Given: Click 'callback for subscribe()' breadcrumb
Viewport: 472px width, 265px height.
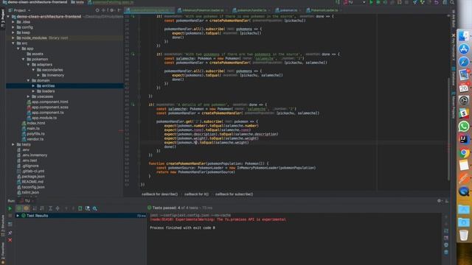Looking at the screenshot, I should click(x=234, y=194).
